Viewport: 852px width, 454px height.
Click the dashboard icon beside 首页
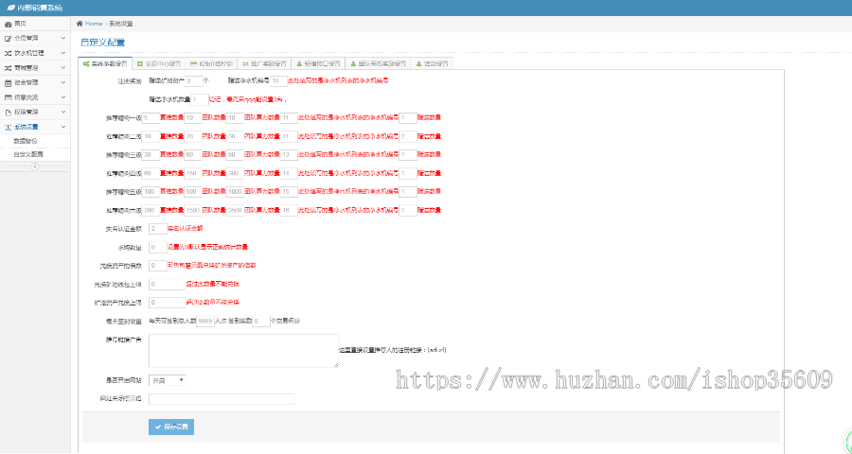(8, 24)
